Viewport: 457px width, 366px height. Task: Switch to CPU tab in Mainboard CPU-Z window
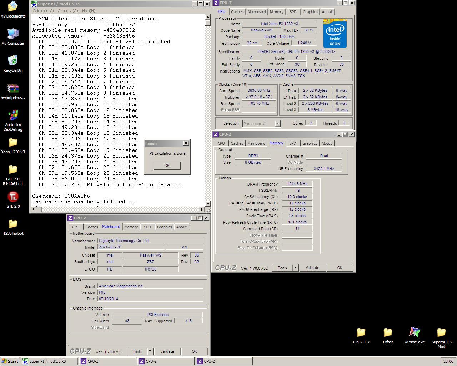[76, 227]
